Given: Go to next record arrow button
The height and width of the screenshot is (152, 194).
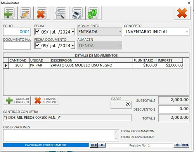Looking at the screenshot, I should pyautogui.click(x=177, y=145).
